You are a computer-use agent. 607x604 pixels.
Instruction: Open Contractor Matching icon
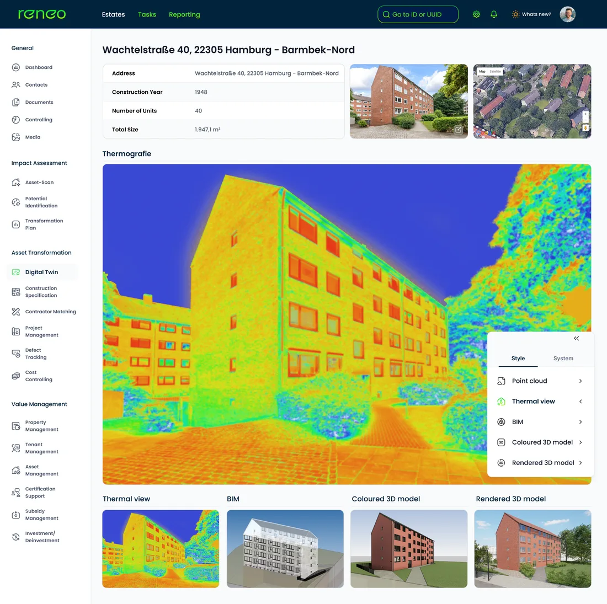tap(16, 312)
